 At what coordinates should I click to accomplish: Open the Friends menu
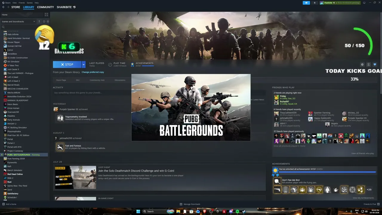click(x=21, y=3)
